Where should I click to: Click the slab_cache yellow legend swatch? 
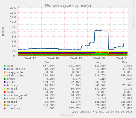coord(5,76)
